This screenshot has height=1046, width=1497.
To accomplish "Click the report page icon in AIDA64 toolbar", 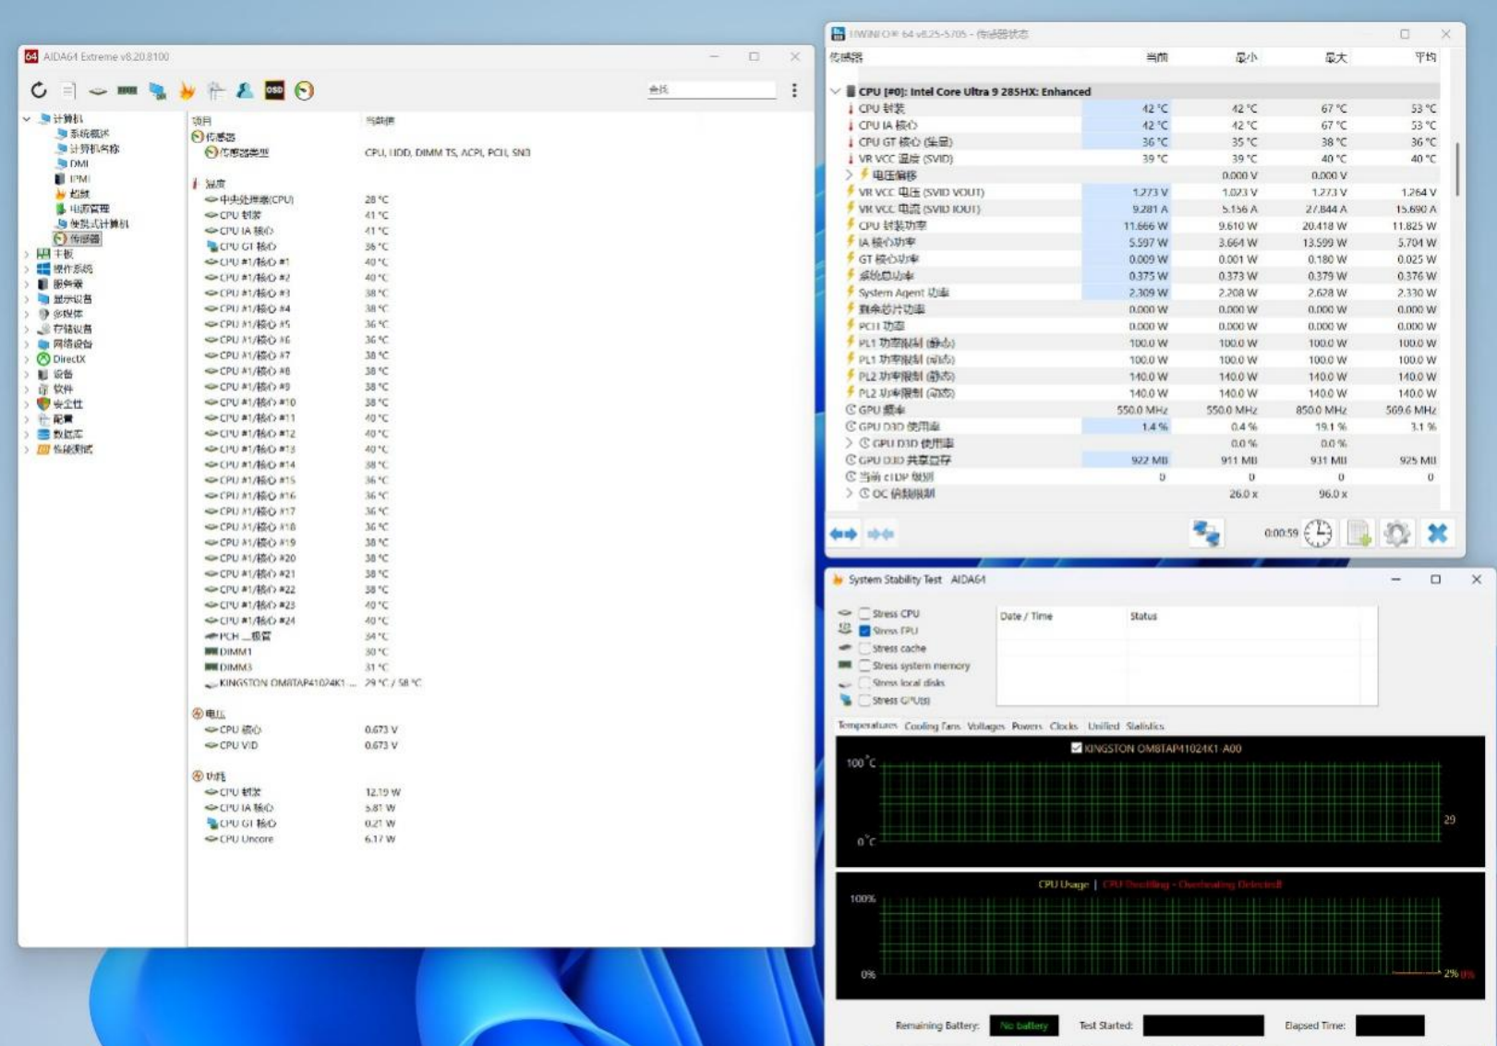I will pos(68,90).
